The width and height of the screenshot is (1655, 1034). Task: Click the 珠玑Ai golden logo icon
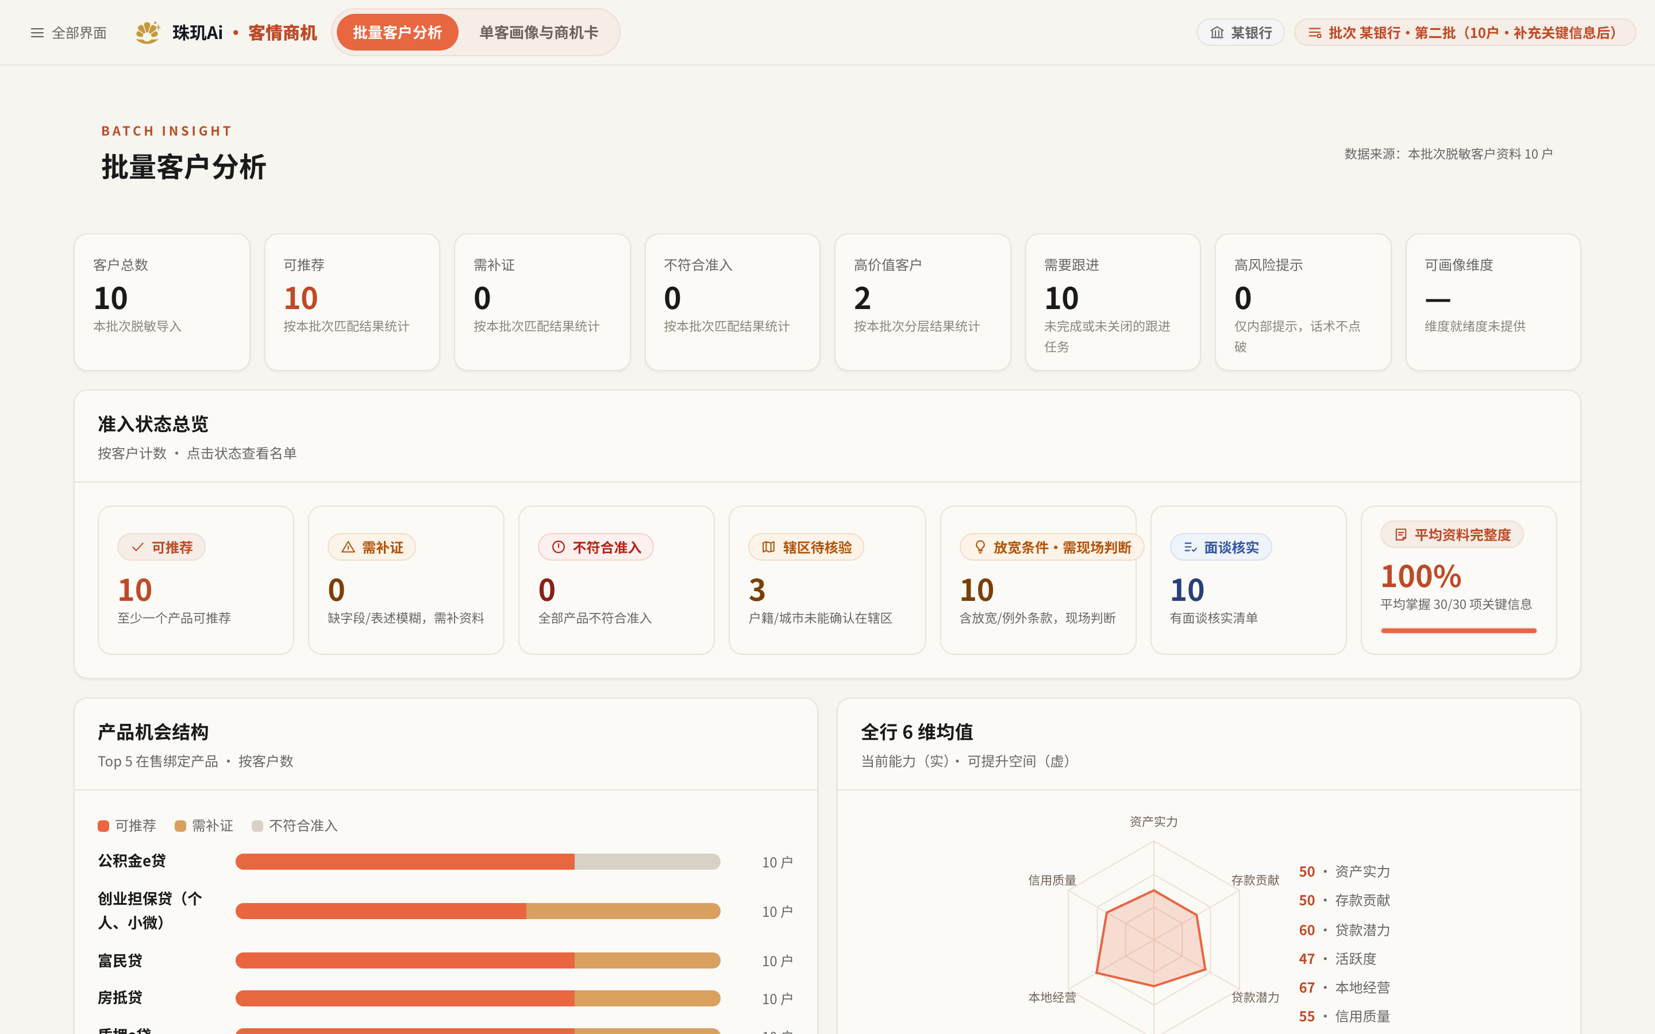147,32
